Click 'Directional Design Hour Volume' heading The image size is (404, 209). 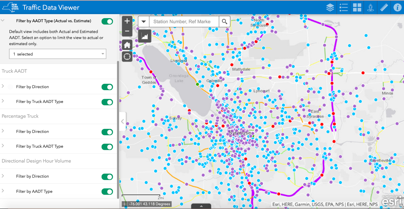(x=36, y=161)
